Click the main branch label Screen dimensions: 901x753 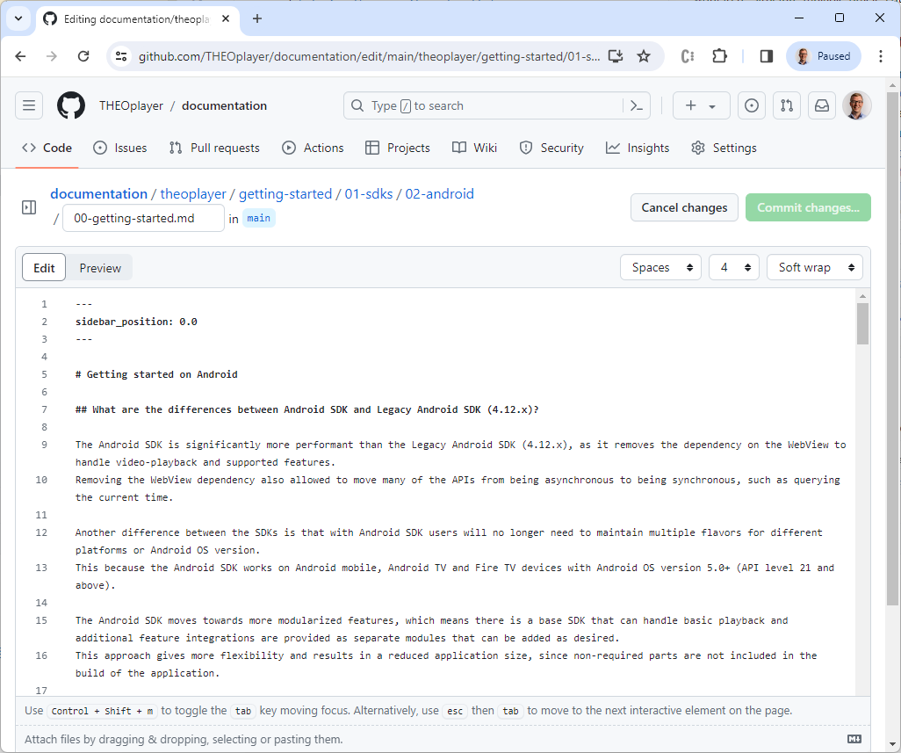pos(258,219)
